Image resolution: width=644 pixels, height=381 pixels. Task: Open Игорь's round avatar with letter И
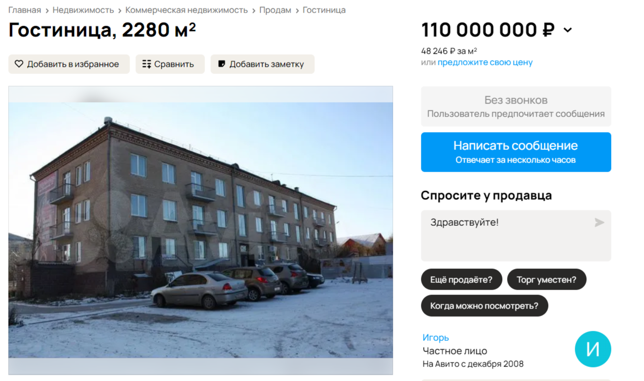pos(593,349)
